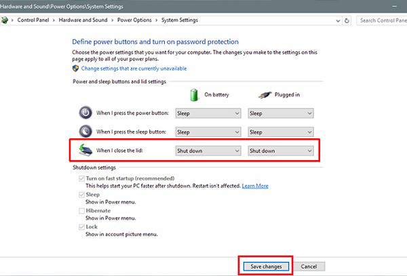Click the 'Plugged in' column label

[287, 95]
